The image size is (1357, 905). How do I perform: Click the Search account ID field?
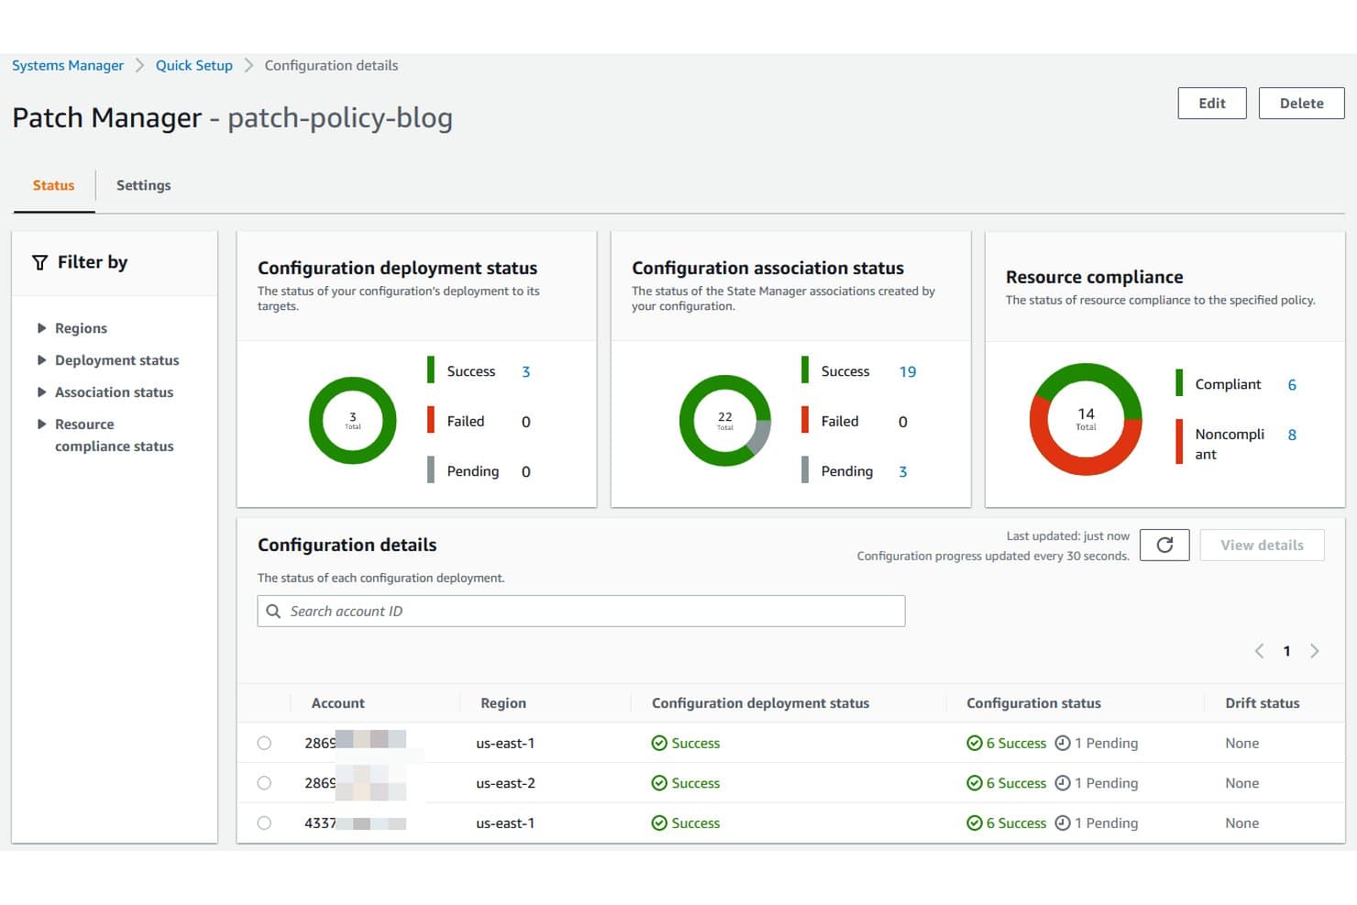point(581,611)
